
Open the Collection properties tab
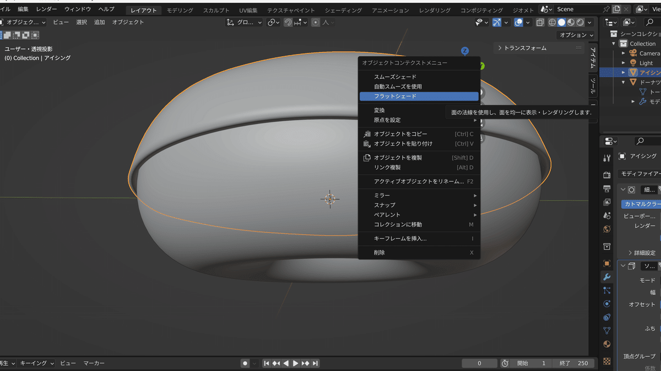pyautogui.click(x=607, y=246)
